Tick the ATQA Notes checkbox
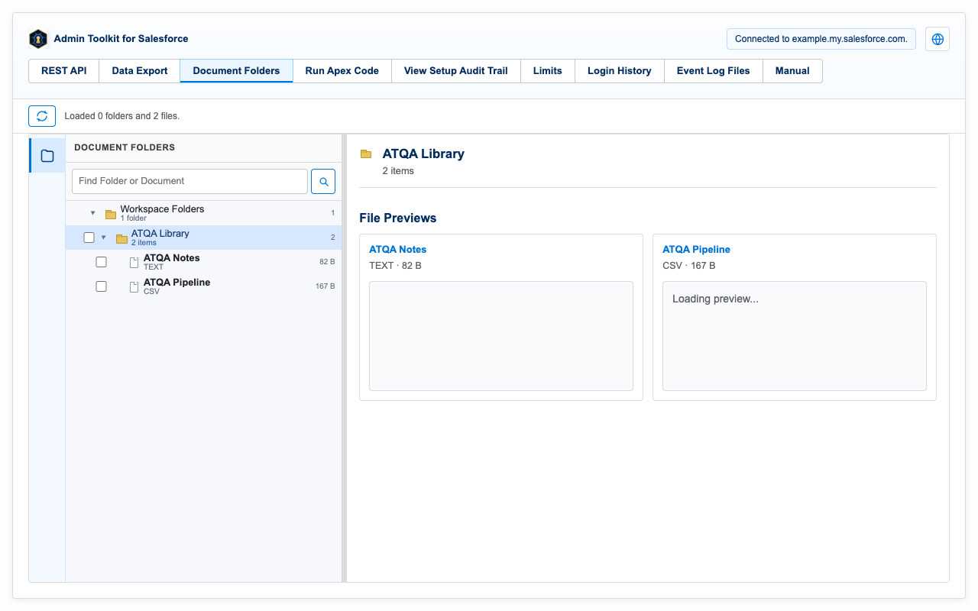This screenshot has width=978, height=611. (x=101, y=262)
